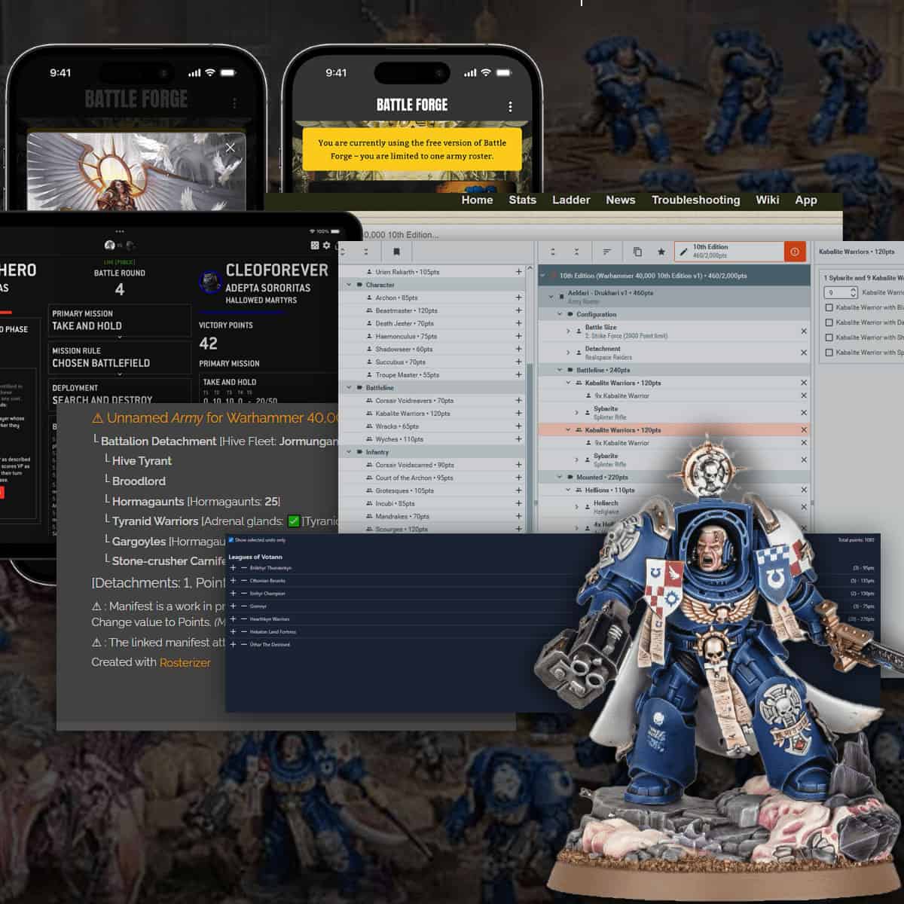Select the Aeldari - Drukhari v1 460pts row
The height and width of the screenshot is (904, 904).
click(674, 296)
